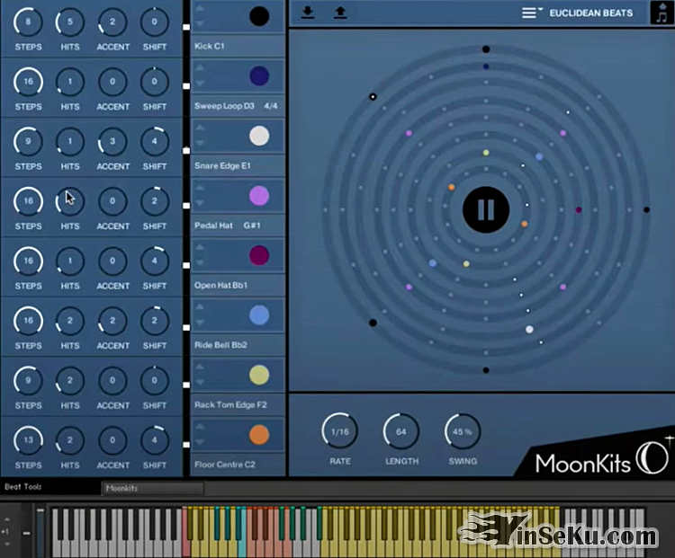The image size is (675, 558).
Task: Click the up arrow in Floor Centre C2 slot
Action: [x=200, y=427]
